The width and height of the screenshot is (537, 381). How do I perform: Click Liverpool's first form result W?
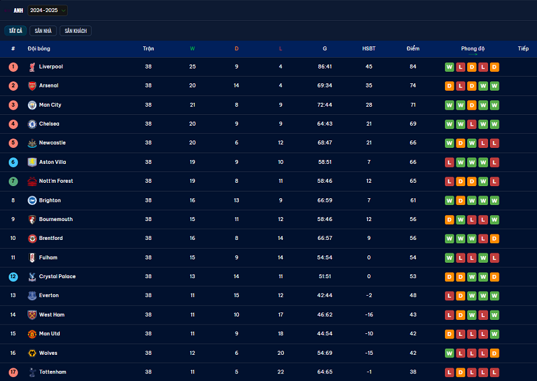click(449, 67)
